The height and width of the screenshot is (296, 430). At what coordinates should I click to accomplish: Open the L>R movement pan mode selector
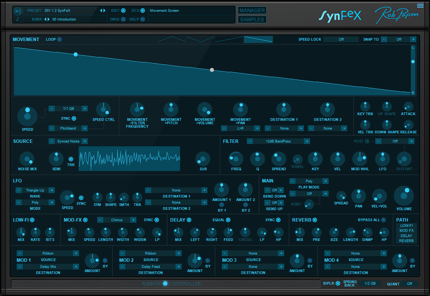coord(240,128)
